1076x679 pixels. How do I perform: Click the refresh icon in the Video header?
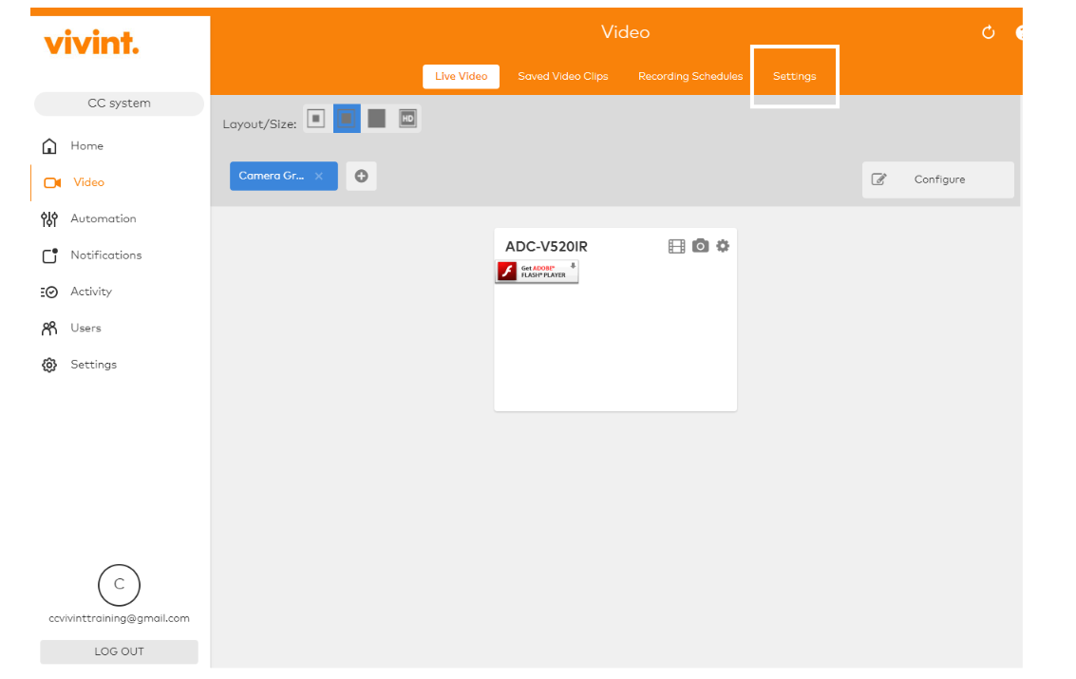pos(988,32)
